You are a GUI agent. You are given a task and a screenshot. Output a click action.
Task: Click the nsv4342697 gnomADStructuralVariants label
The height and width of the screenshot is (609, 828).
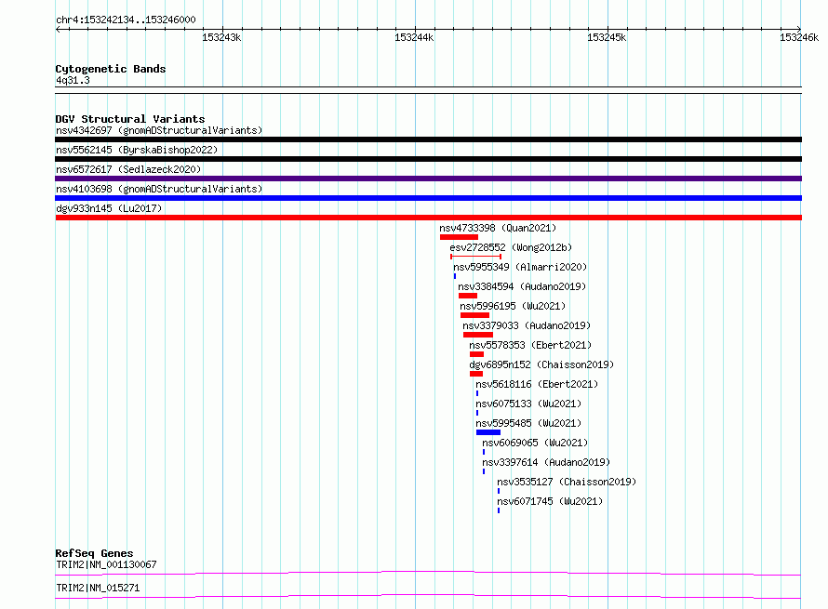pos(159,130)
